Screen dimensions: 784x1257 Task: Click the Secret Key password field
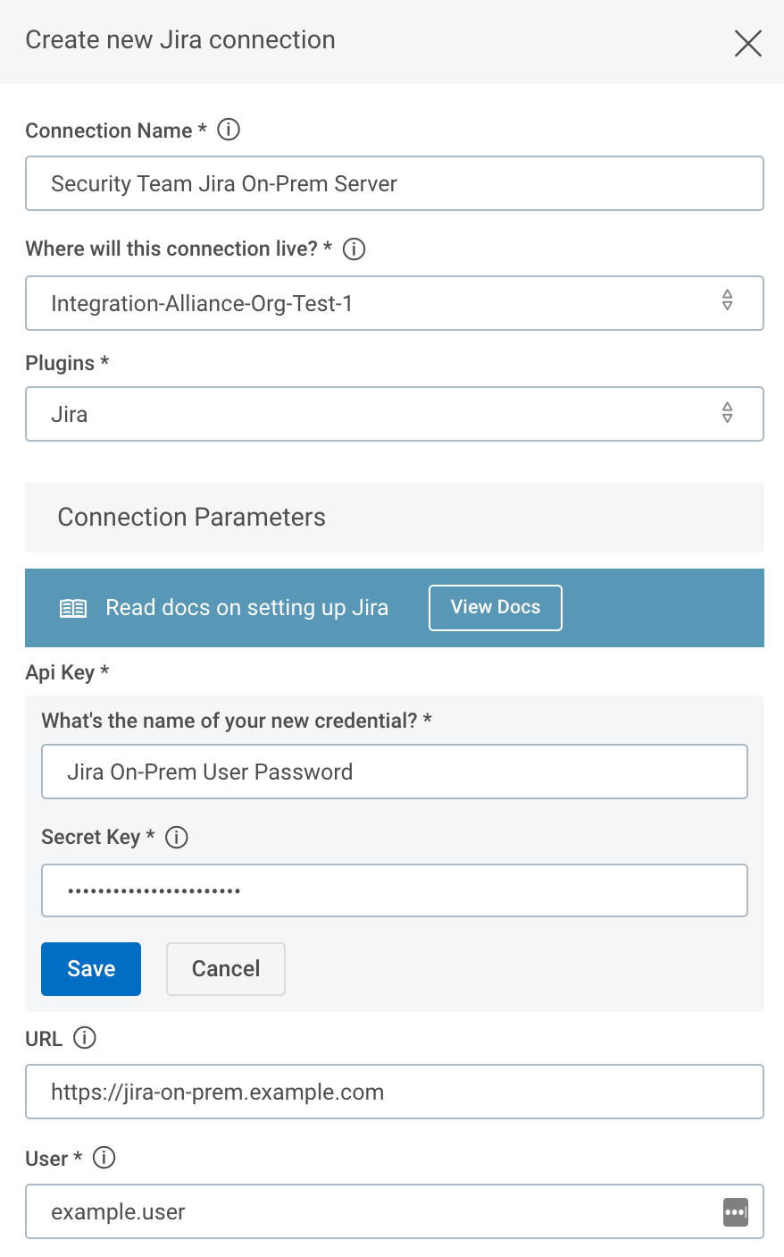tap(394, 890)
